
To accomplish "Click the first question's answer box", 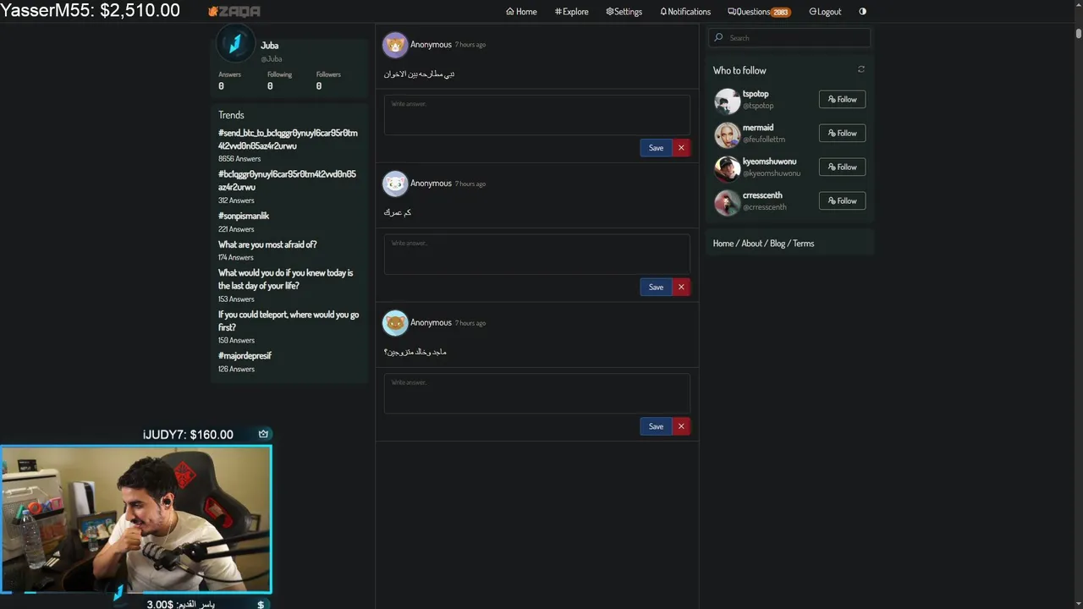I will 537,115.
